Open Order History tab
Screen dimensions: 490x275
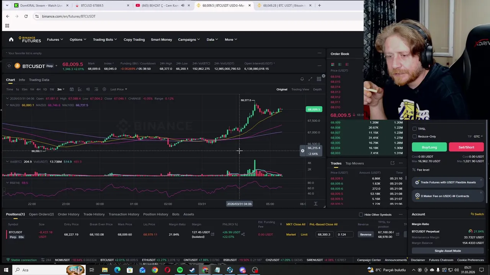[69, 214]
